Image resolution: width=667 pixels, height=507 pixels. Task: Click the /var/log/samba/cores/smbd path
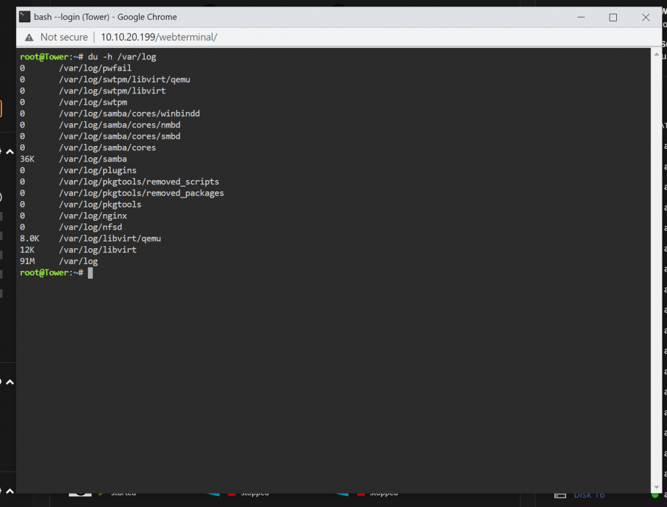click(x=119, y=137)
